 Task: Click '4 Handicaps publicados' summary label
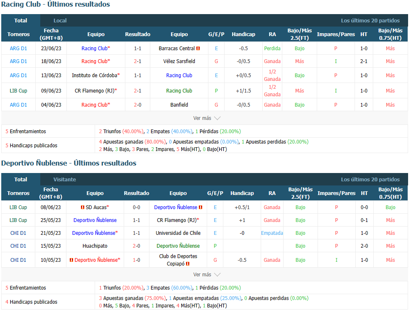pos(32,302)
